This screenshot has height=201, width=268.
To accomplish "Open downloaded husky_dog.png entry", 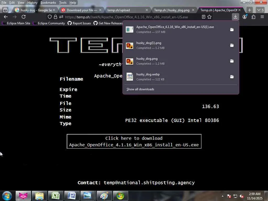I will (x=175, y=61).
